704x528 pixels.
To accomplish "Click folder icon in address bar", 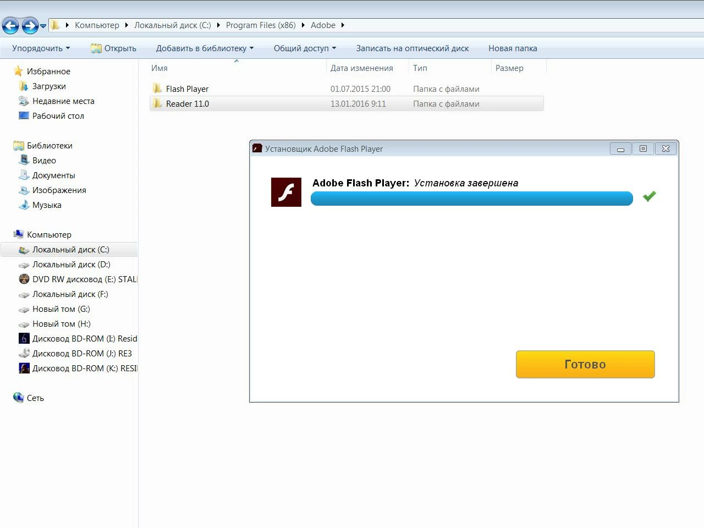I will 55,25.
